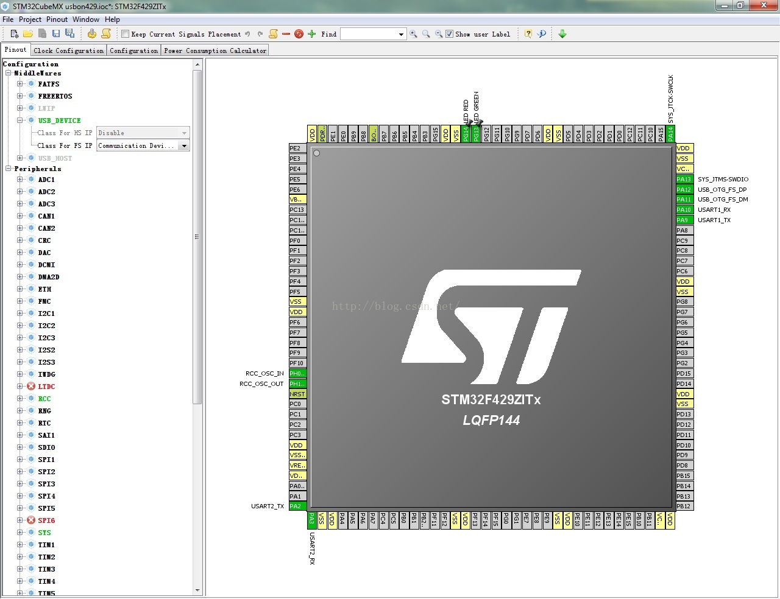Open the Find combo box dropdown arrow
Screen dimensions: 780x599
pyautogui.click(x=401, y=34)
